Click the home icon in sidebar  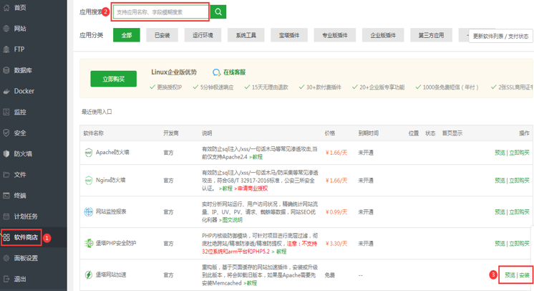point(6,7)
